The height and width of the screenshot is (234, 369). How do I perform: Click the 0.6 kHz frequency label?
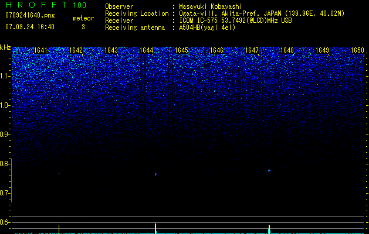point(5,222)
